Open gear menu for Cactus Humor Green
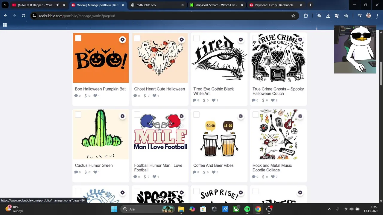The width and height of the screenshot is (383, 215). coord(122,116)
